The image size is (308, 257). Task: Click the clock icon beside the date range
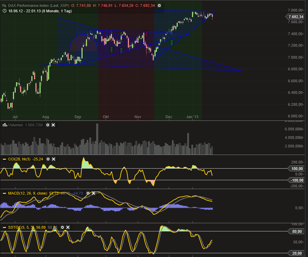4,11
